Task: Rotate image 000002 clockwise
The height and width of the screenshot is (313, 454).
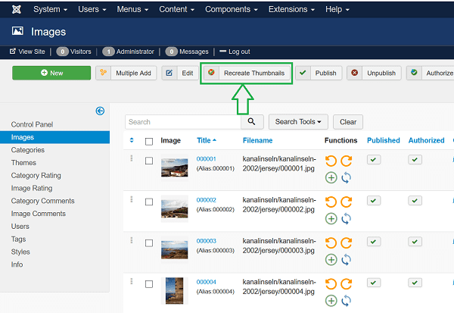Action: click(347, 202)
